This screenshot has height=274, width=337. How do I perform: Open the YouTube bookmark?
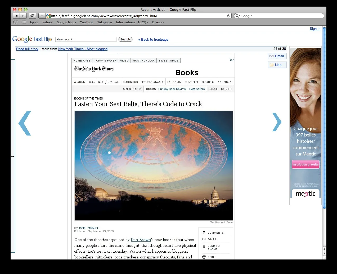click(x=87, y=22)
